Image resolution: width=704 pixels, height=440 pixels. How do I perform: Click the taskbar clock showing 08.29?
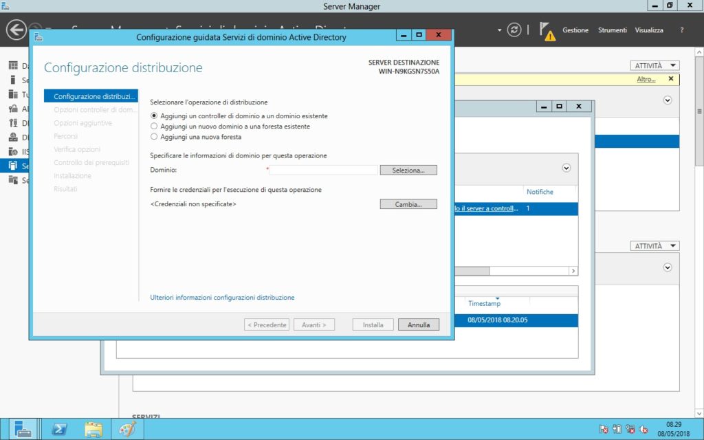click(x=674, y=429)
